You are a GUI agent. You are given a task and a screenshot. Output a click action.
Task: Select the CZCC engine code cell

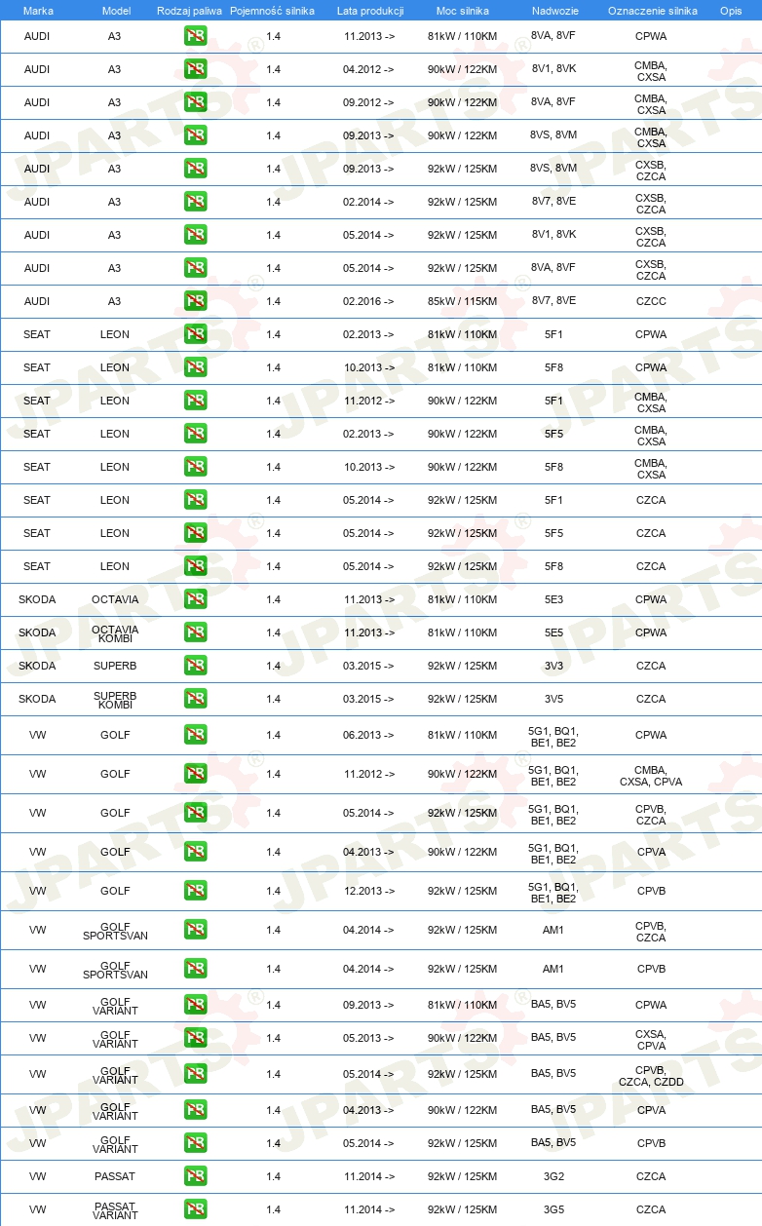651,301
